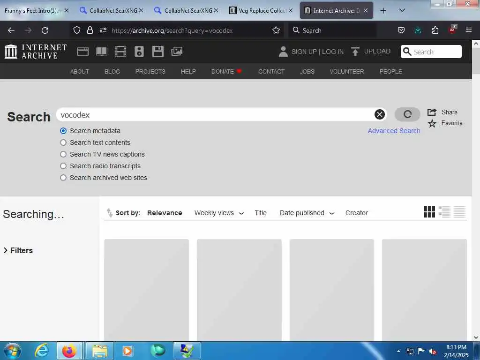Viewport: 480px width, 360px height.
Task: Open the PEOPLE menu item
Action: point(390,71)
